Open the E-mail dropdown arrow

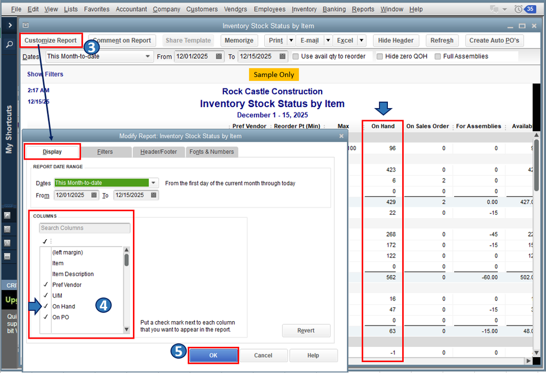pos(328,40)
